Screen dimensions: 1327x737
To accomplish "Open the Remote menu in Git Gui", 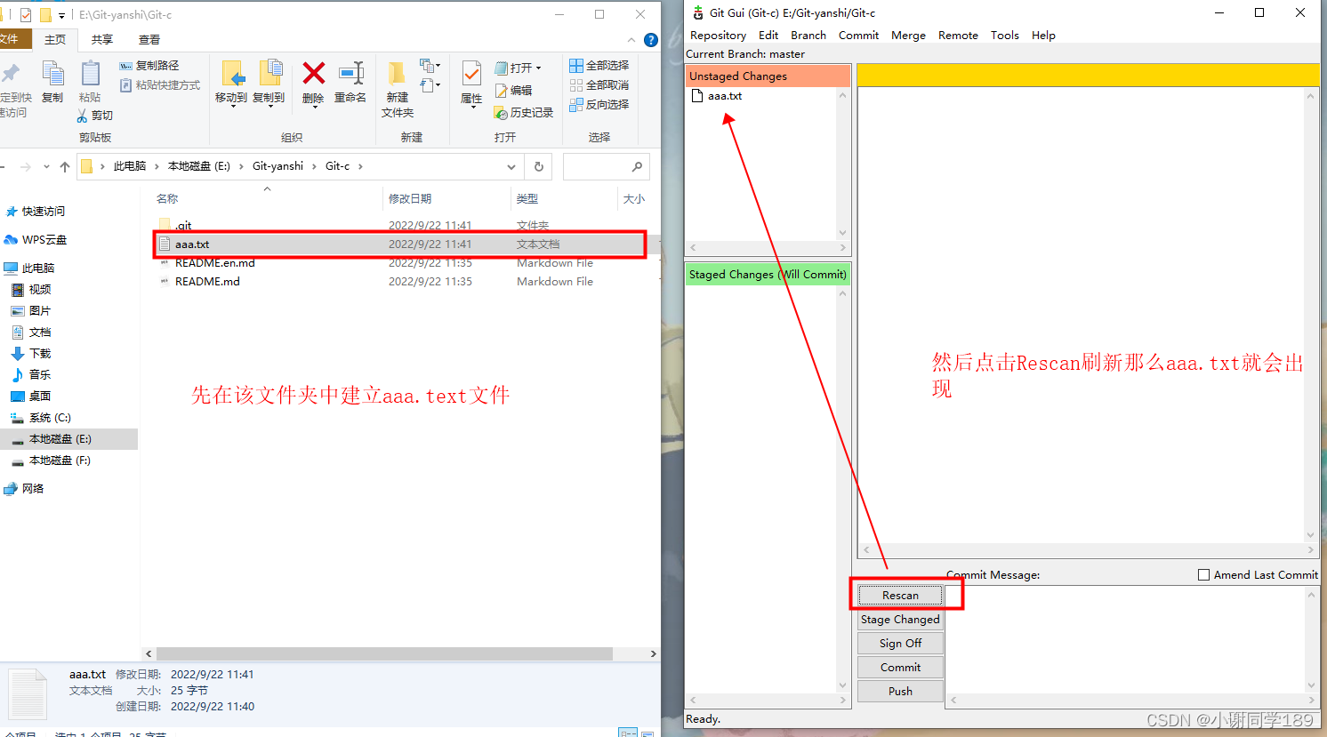I will [x=958, y=36].
